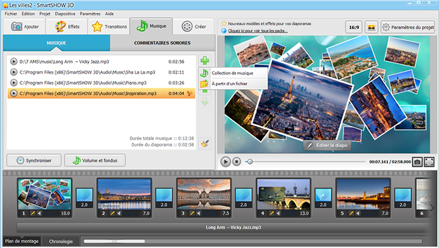
Task: Select slide 4 bridge thumbnail
Action: pos(283,194)
